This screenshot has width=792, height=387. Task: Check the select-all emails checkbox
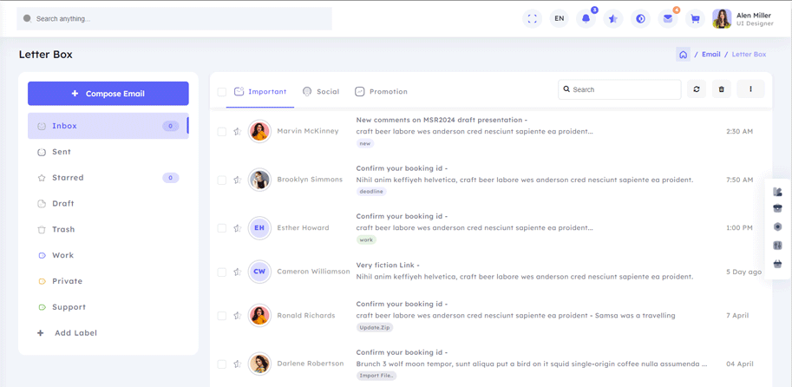pyautogui.click(x=222, y=91)
